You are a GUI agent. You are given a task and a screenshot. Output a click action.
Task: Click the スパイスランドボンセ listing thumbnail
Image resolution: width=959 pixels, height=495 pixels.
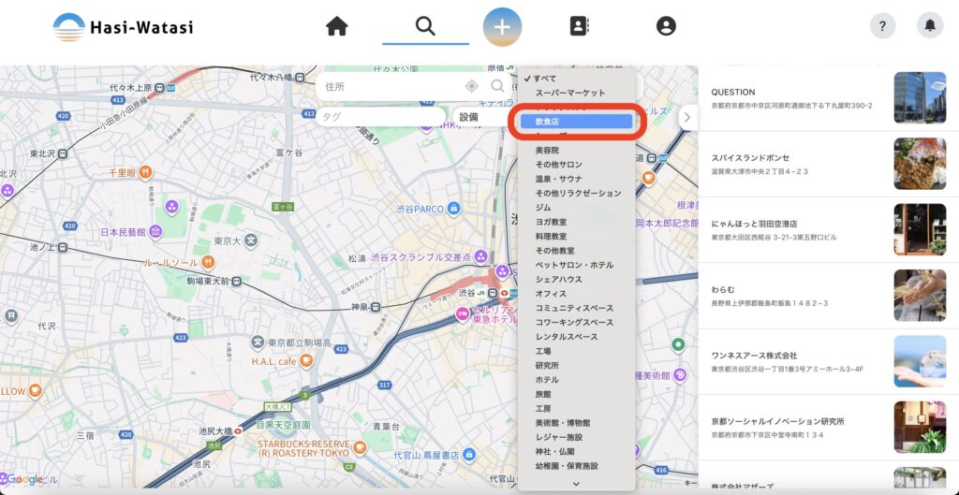click(920, 164)
